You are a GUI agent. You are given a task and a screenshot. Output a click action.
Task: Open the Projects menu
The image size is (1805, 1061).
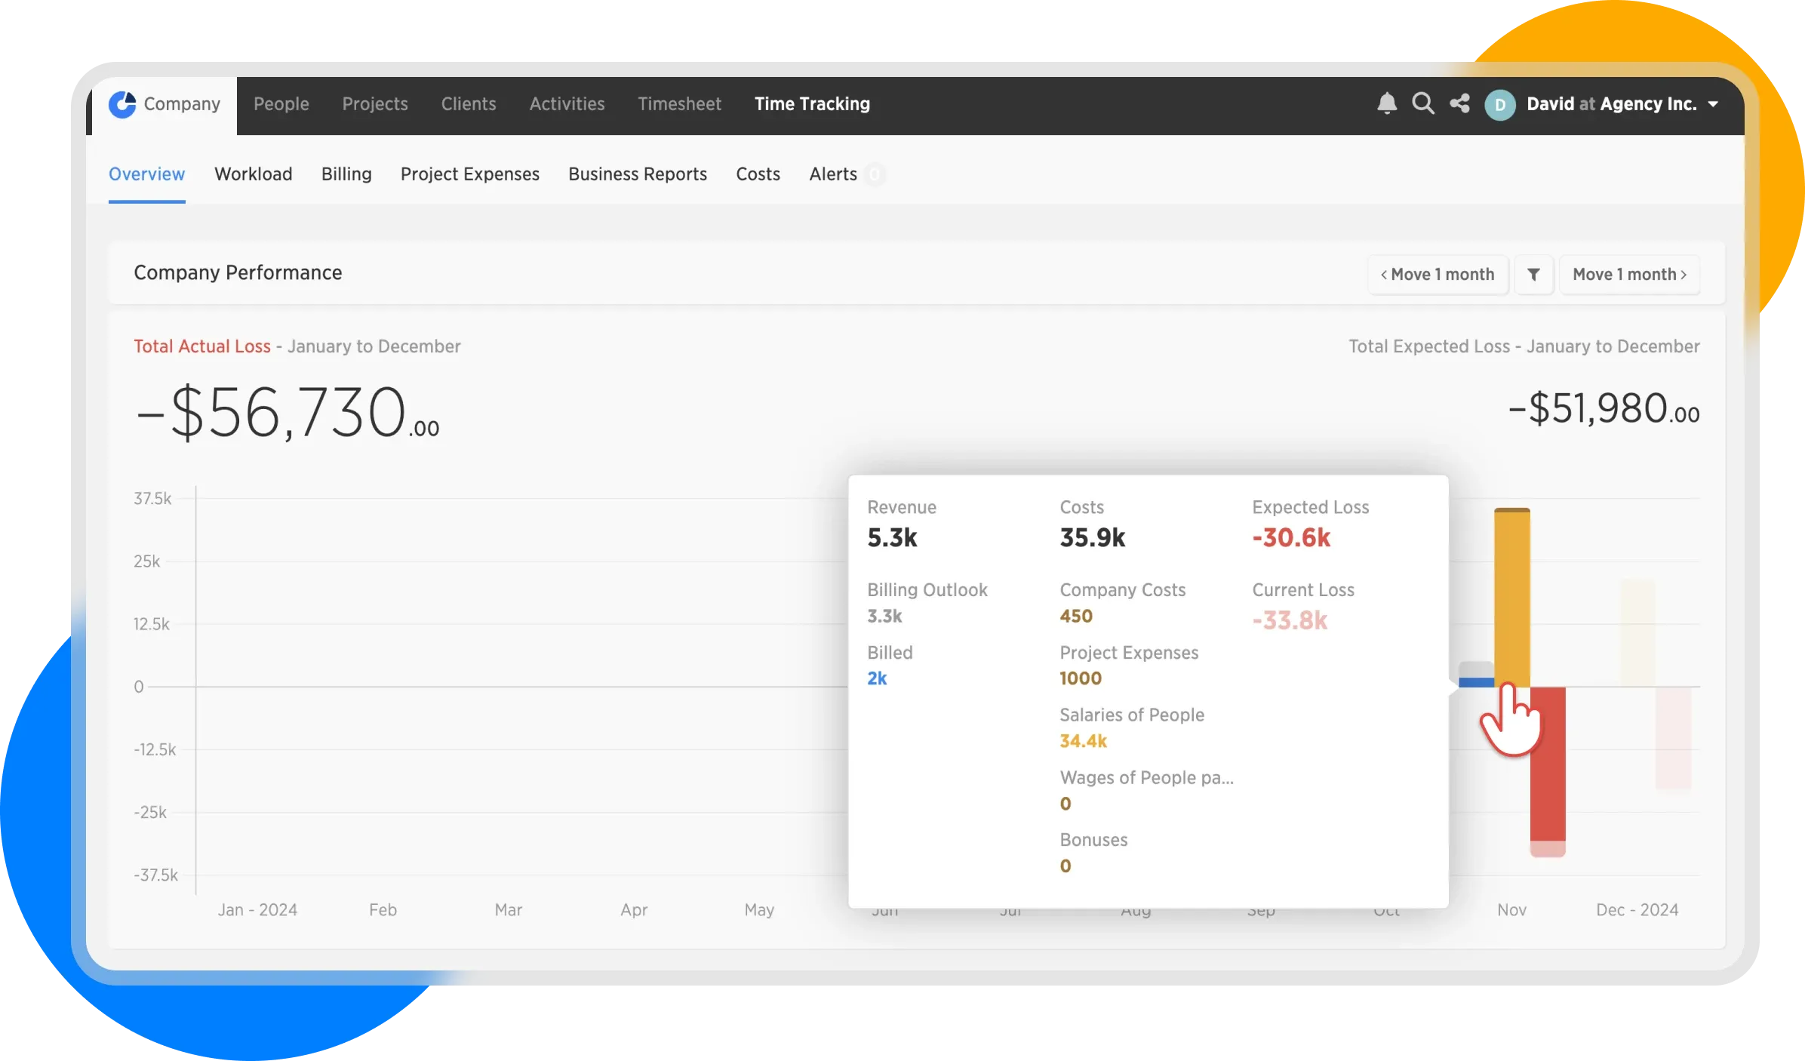[375, 104]
